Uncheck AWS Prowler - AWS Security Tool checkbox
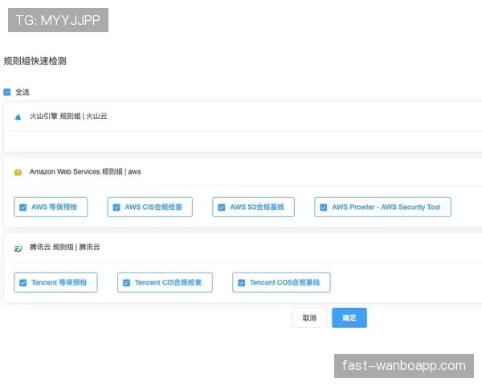Viewport: 482px width, 386px height. [x=324, y=207]
